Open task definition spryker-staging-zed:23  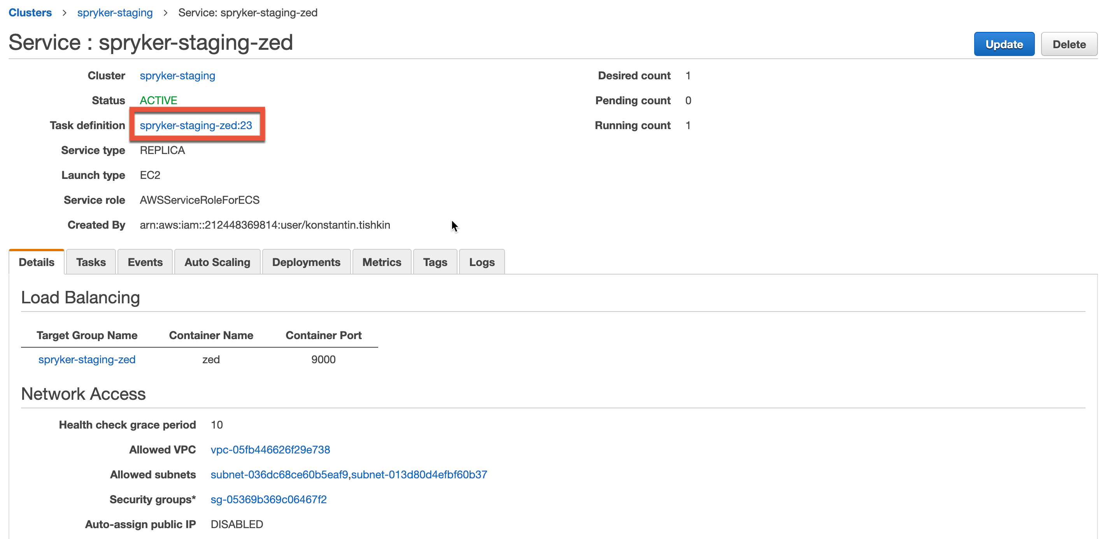197,126
